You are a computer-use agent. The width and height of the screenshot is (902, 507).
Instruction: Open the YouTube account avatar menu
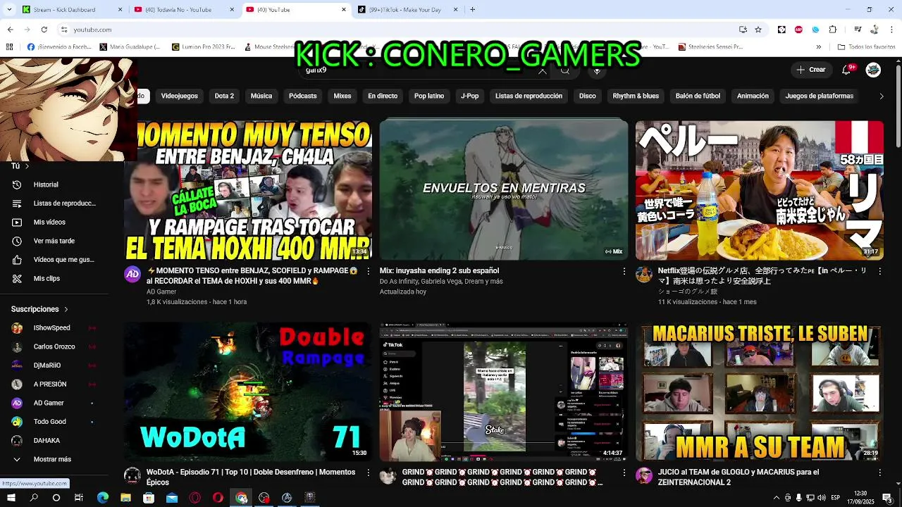click(873, 70)
